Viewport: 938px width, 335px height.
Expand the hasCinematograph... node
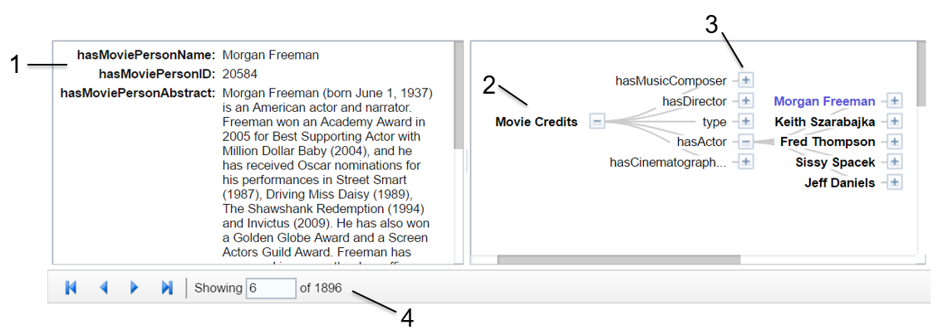[746, 162]
